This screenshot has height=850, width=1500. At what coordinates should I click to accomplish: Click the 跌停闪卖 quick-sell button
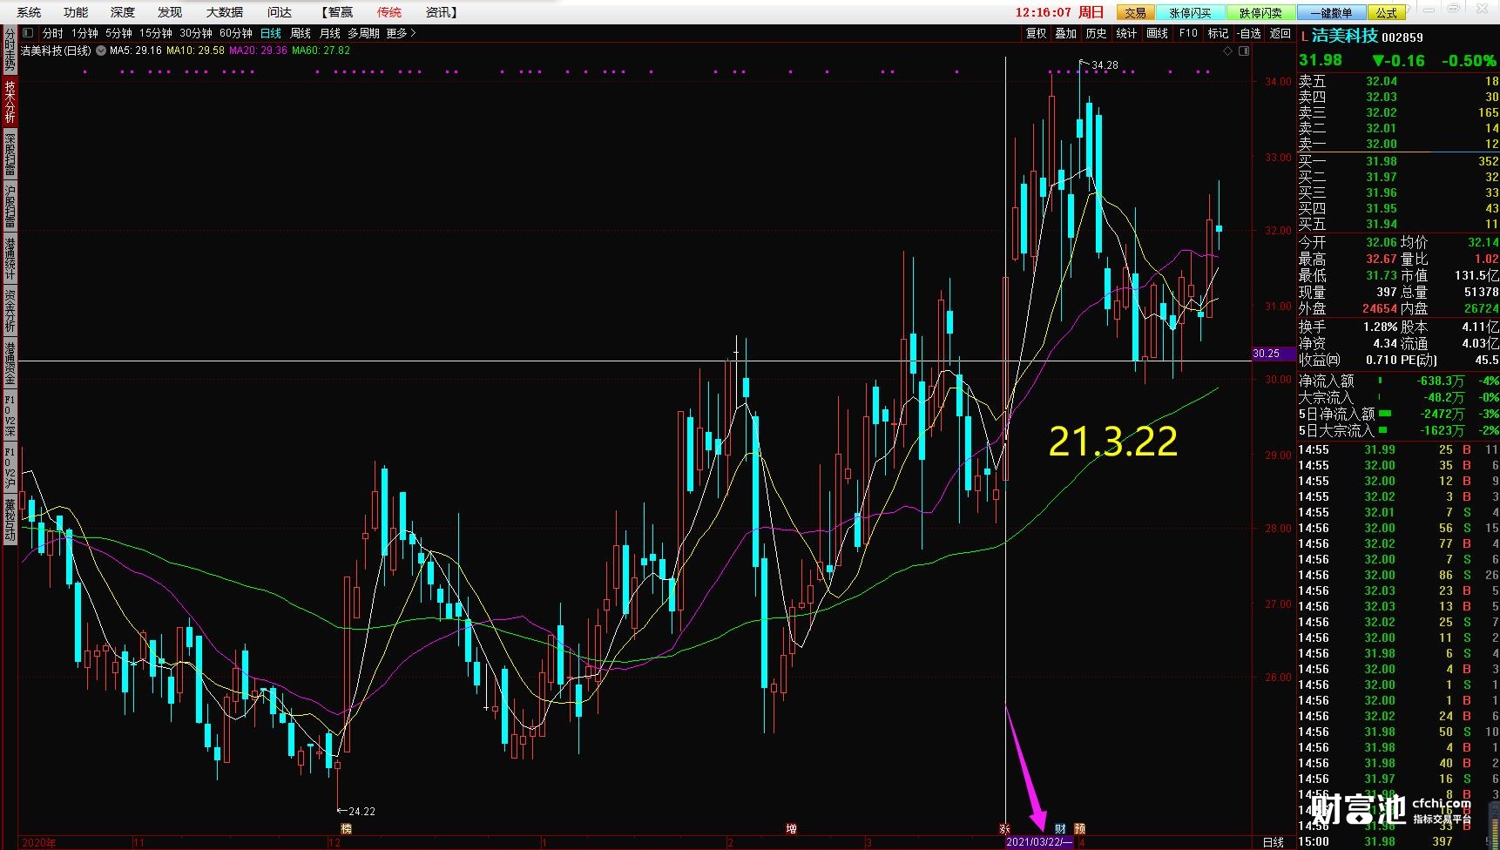(1260, 12)
